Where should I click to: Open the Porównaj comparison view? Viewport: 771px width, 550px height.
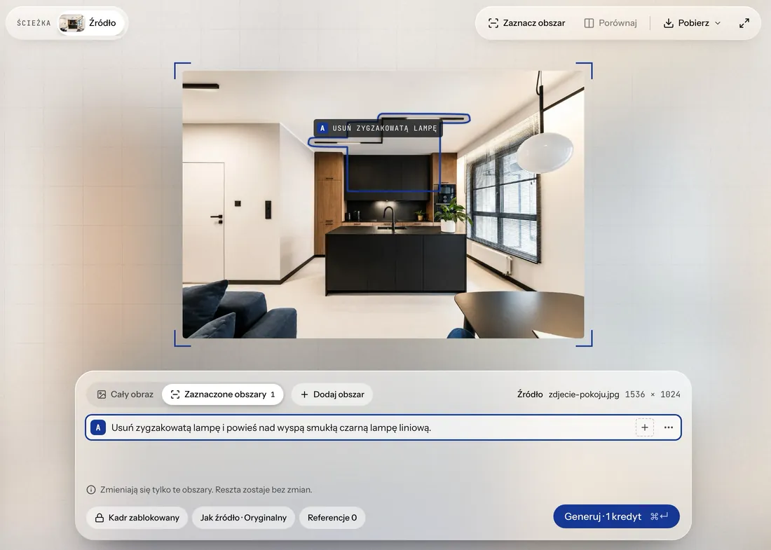(x=610, y=23)
